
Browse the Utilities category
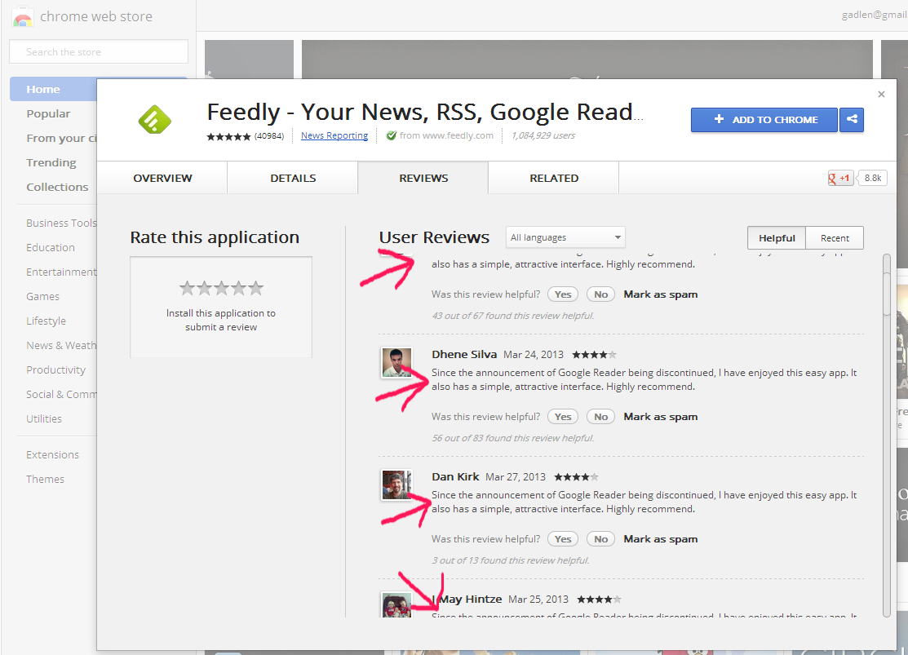[x=44, y=418]
